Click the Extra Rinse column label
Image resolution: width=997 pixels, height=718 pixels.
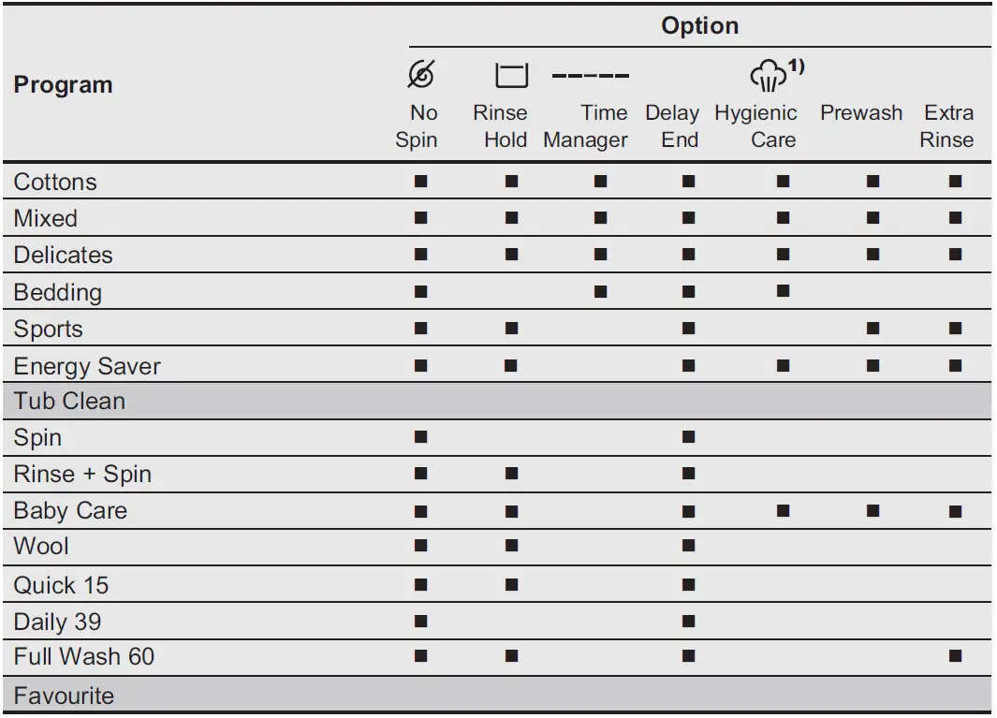coord(947,126)
